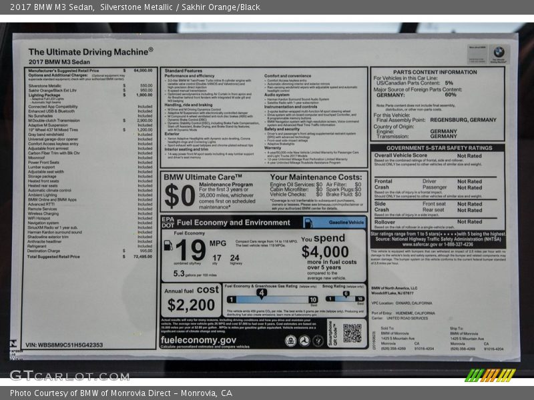The image size is (534, 400).
Task: Click the gas pump icon in Gasoline Vehicle badge
Action: point(308,223)
